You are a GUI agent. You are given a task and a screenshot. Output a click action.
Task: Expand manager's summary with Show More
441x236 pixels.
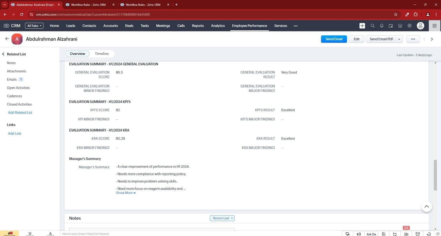pos(126,193)
